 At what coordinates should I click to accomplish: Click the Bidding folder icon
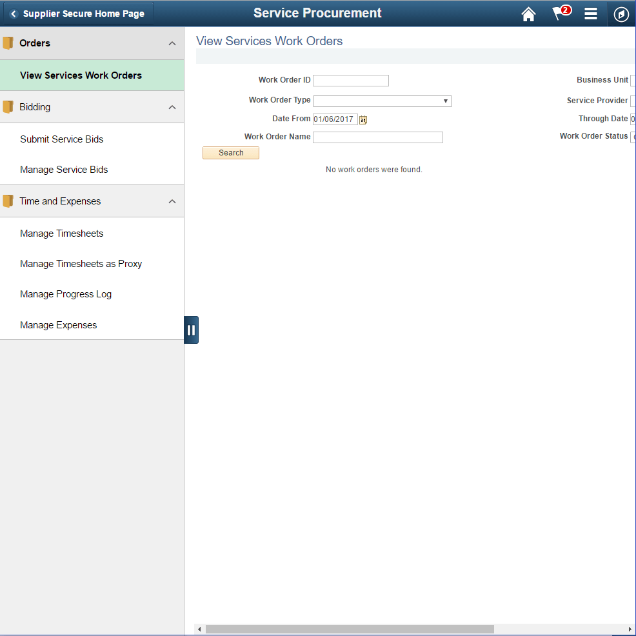8,107
